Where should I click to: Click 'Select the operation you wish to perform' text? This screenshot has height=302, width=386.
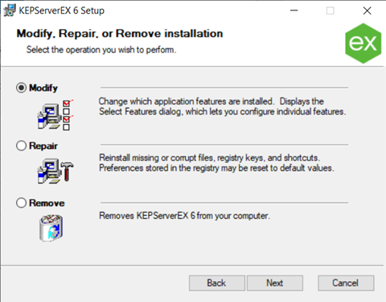click(x=101, y=50)
